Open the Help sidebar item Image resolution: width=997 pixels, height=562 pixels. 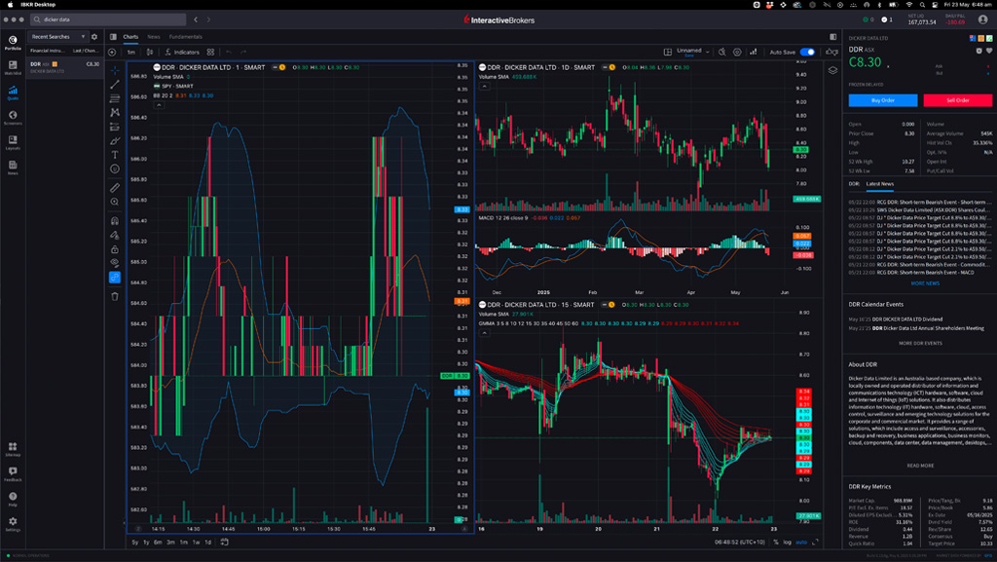coord(13,499)
